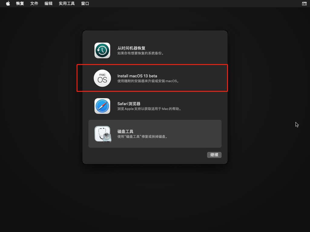Viewport: 310px width, 232px height.
Task: Click description 使用"磁盘工具"修复或抹掉磁盘
Action: 142,137
